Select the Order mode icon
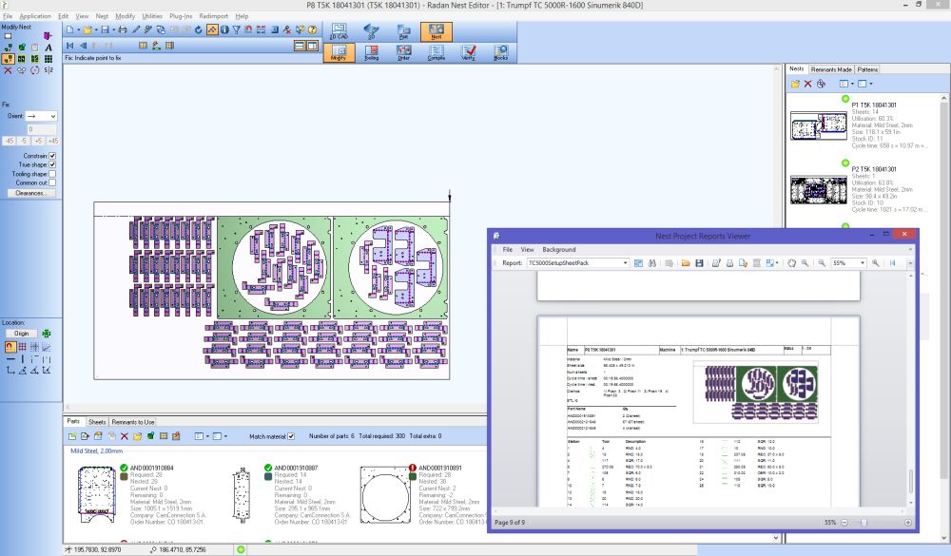The height and width of the screenshot is (556, 951). pos(403,54)
